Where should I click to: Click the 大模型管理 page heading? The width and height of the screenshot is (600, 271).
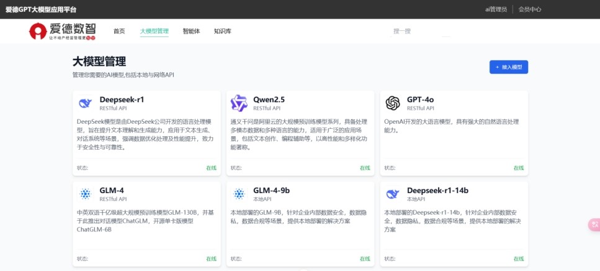pos(99,61)
